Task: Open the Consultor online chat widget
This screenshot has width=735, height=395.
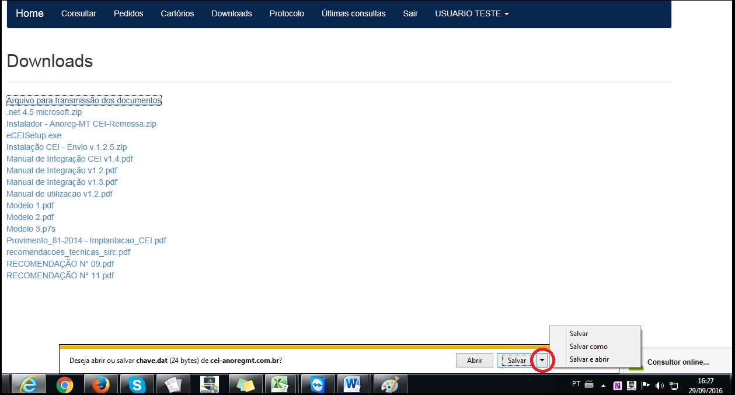Action: coord(677,362)
